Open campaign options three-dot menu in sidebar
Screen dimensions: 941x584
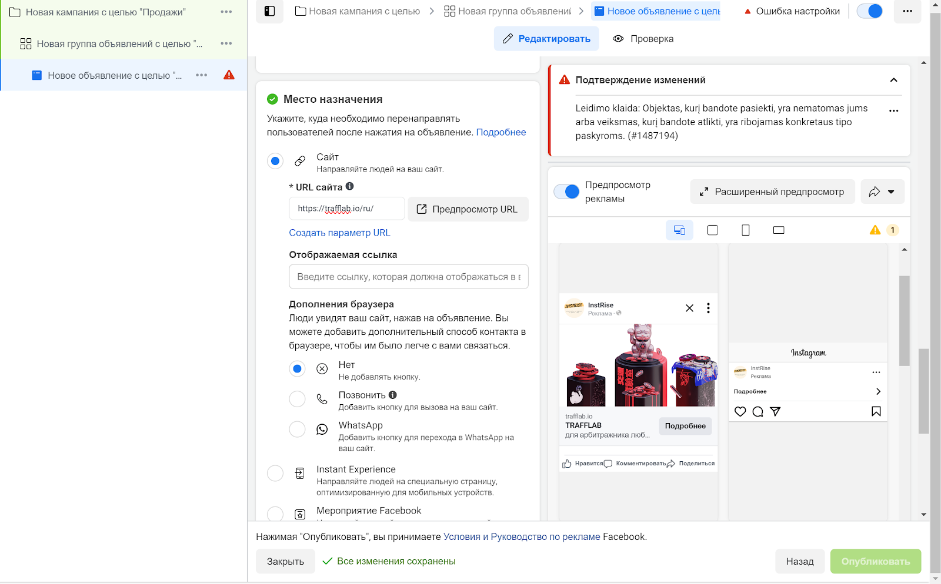point(226,12)
